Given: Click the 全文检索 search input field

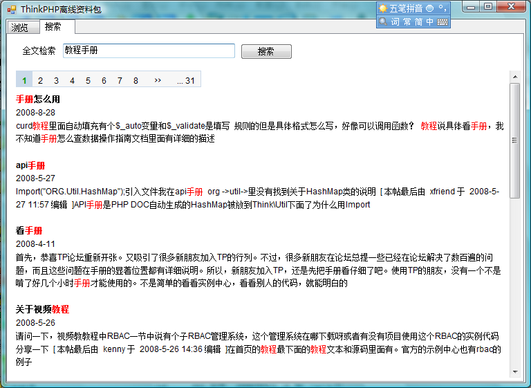Looking at the screenshot, I should point(149,50).
